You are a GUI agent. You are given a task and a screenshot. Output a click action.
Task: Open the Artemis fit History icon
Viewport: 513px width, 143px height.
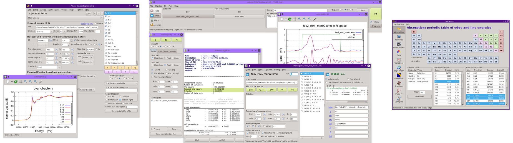click(152, 20)
